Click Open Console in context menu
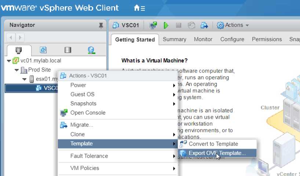The height and width of the screenshot is (176, 300). tap(88, 113)
